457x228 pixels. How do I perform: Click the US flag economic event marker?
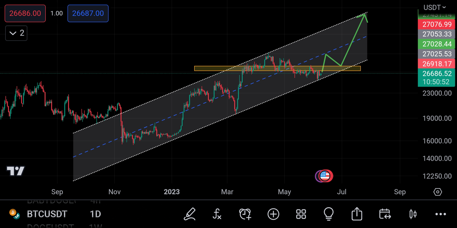(325, 176)
